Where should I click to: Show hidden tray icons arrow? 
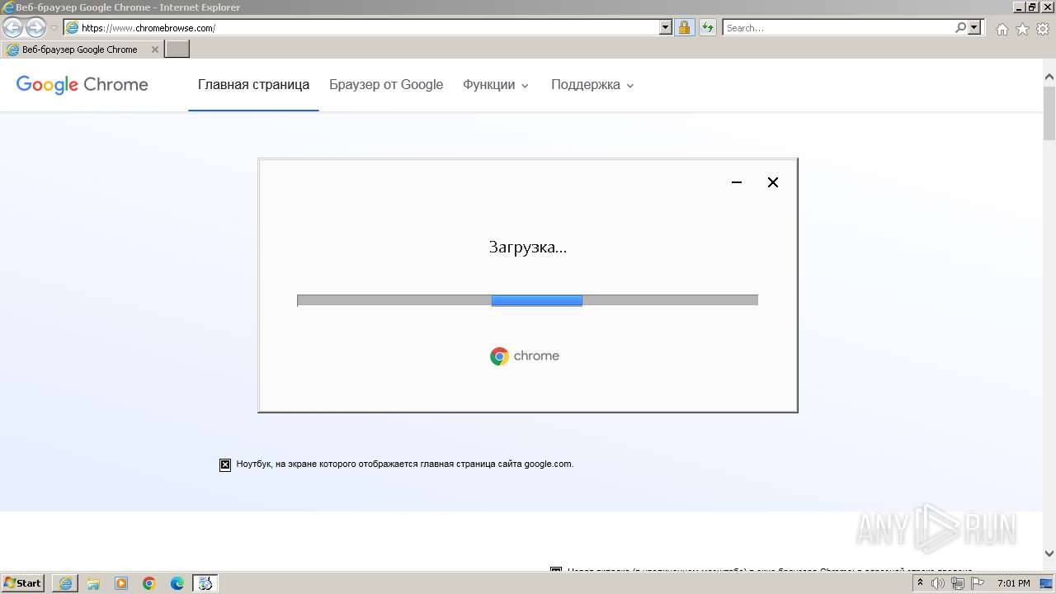point(920,583)
